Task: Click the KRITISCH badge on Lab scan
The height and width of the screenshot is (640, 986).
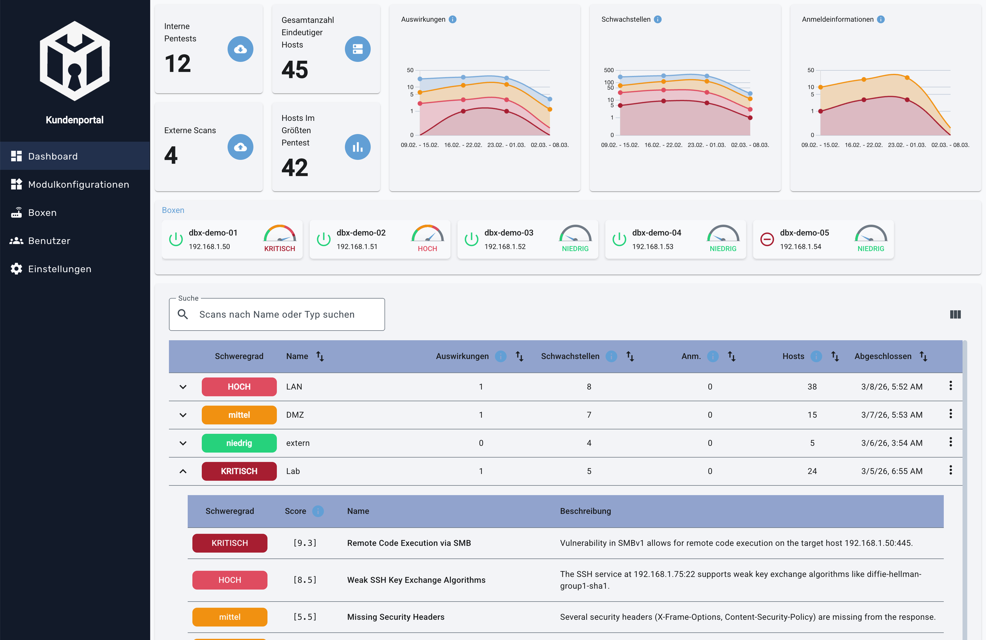Action: (239, 472)
